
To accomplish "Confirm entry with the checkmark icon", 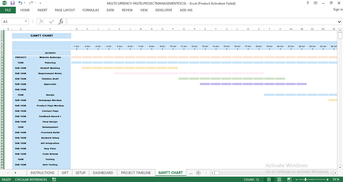I will pos(51,21).
